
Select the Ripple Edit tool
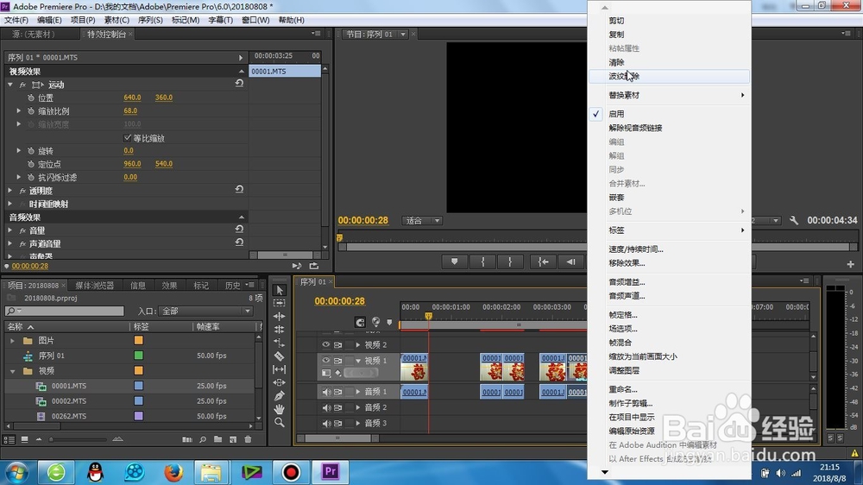point(279,317)
